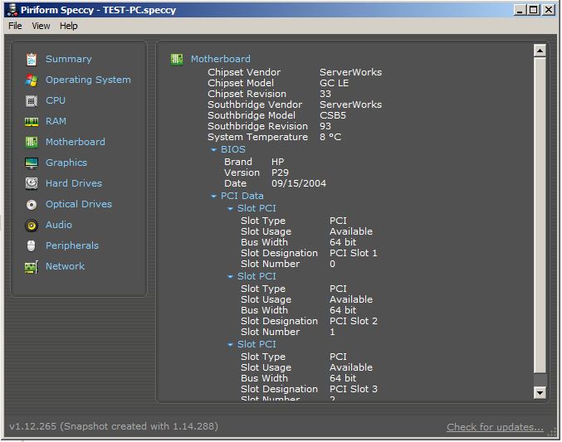The width and height of the screenshot is (562, 442).
Task: Click the BIOS Version value P29
Action: (280, 172)
